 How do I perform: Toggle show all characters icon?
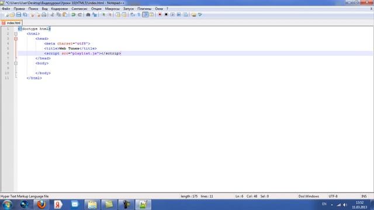(139, 15)
